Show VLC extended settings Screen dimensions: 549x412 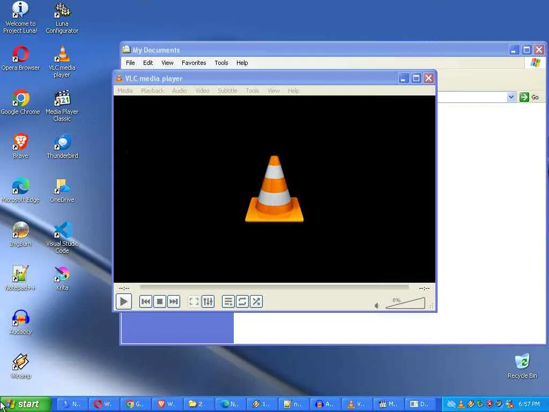[208, 301]
